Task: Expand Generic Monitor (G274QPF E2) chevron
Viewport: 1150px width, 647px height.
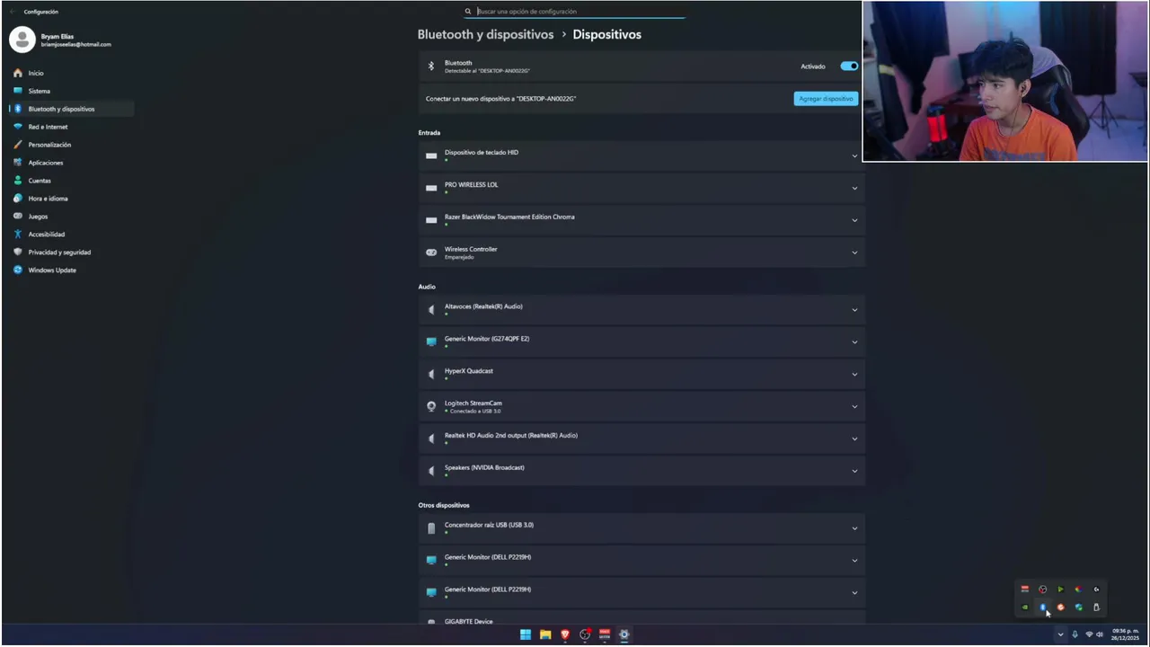Action: pos(854,342)
